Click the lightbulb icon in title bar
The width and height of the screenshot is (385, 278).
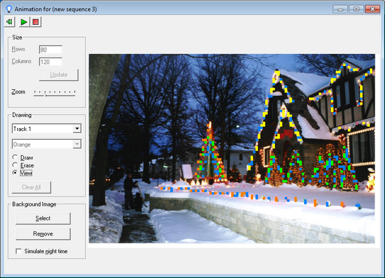click(x=9, y=9)
